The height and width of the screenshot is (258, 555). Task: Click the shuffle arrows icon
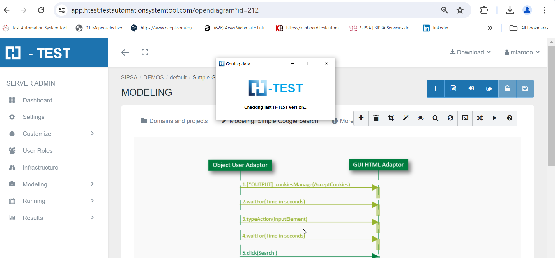pyautogui.click(x=480, y=118)
